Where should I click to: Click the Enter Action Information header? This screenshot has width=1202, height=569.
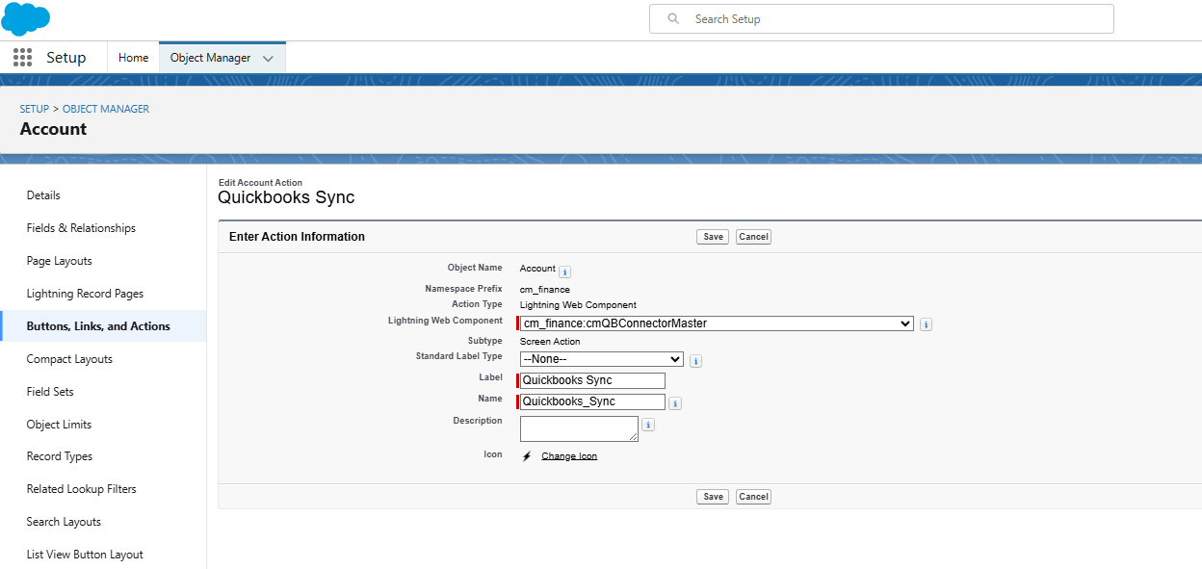297,237
